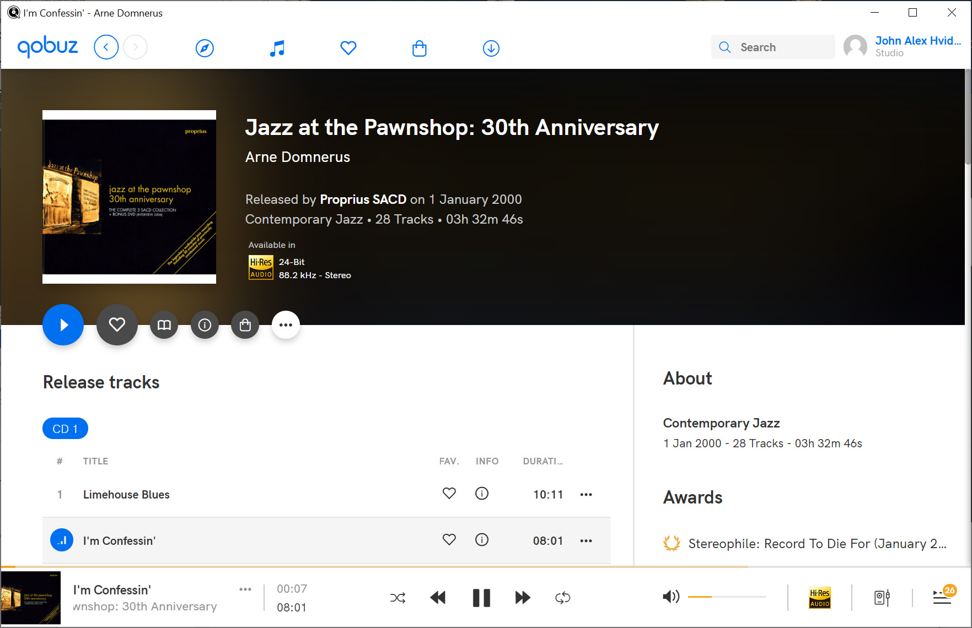Show album info with the circled i button
The image size is (972, 628).
pos(205,325)
